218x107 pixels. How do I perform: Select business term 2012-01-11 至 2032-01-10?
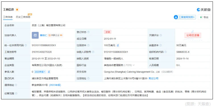click(x=46, y=59)
